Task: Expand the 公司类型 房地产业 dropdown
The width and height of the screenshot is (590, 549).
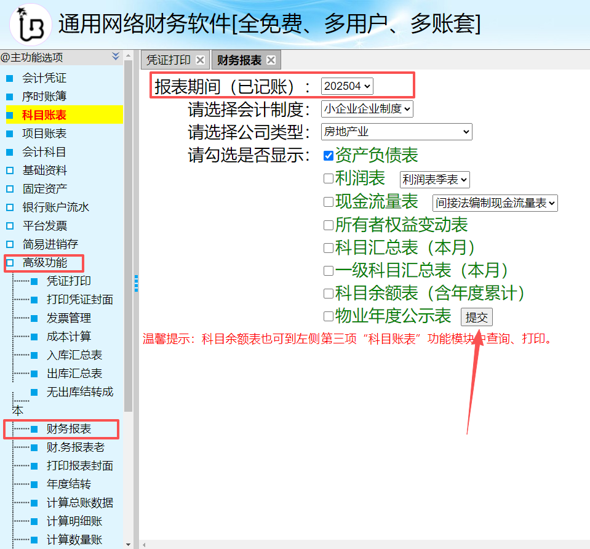Action: (396, 132)
